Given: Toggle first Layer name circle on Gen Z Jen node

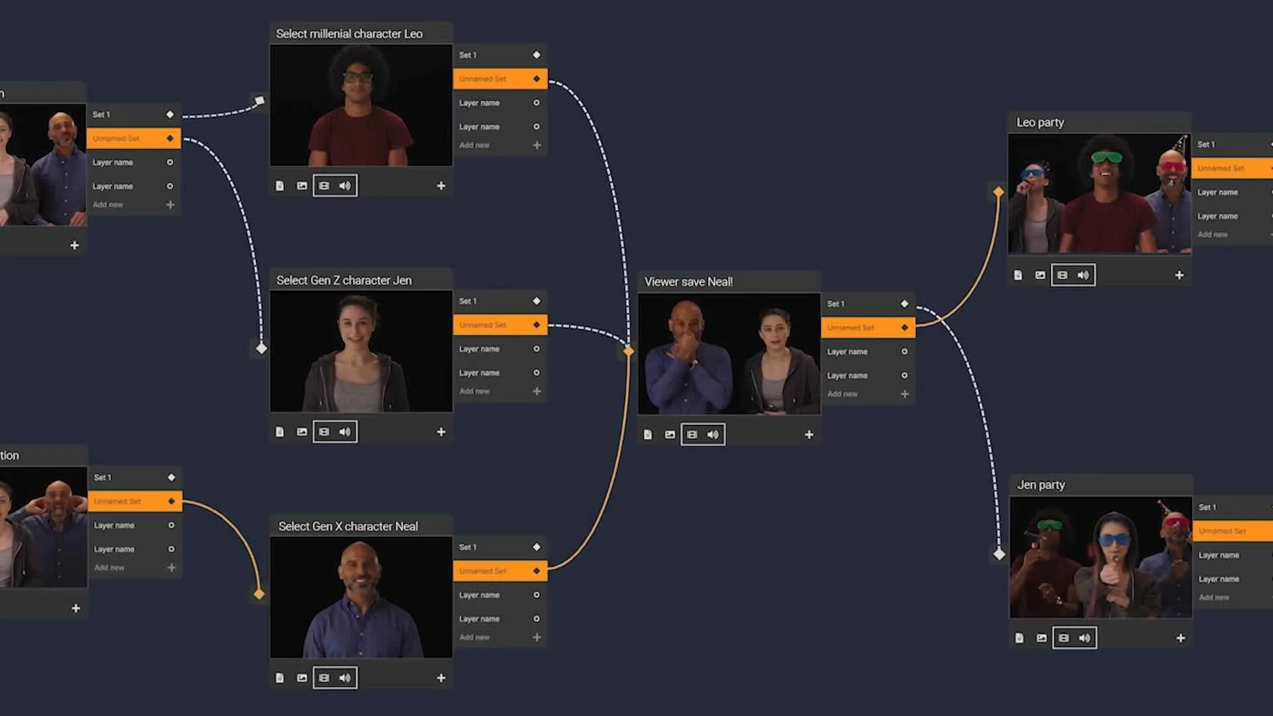Looking at the screenshot, I should click(536, 349).
